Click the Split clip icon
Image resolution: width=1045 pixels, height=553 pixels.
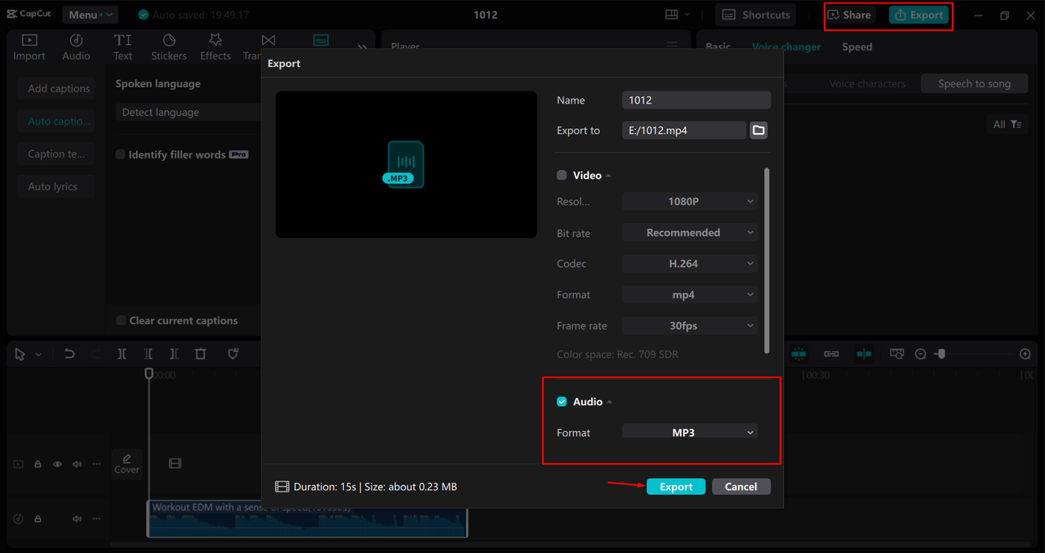[122, 354]
